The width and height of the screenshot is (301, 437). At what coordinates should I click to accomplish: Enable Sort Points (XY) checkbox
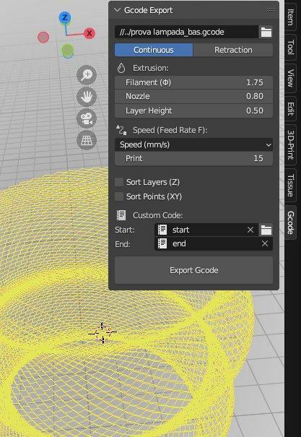coord(119,196)
